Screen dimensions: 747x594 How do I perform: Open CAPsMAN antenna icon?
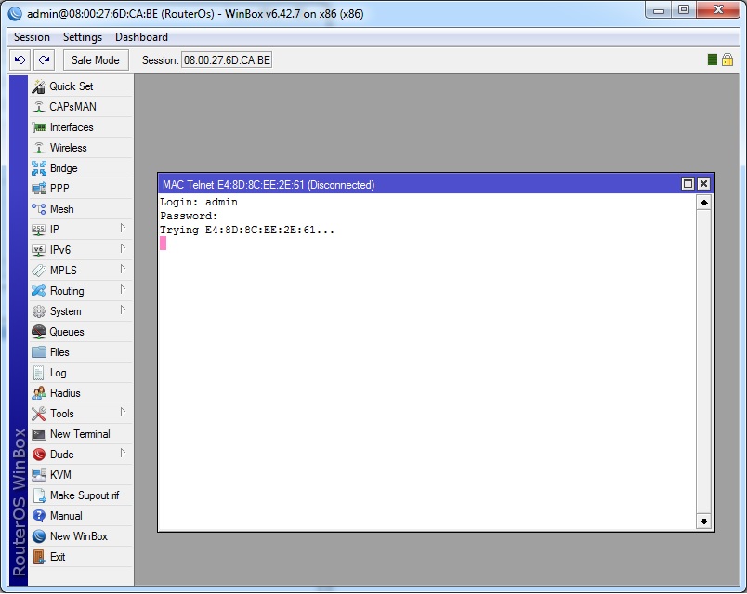(x=39, y=107)
